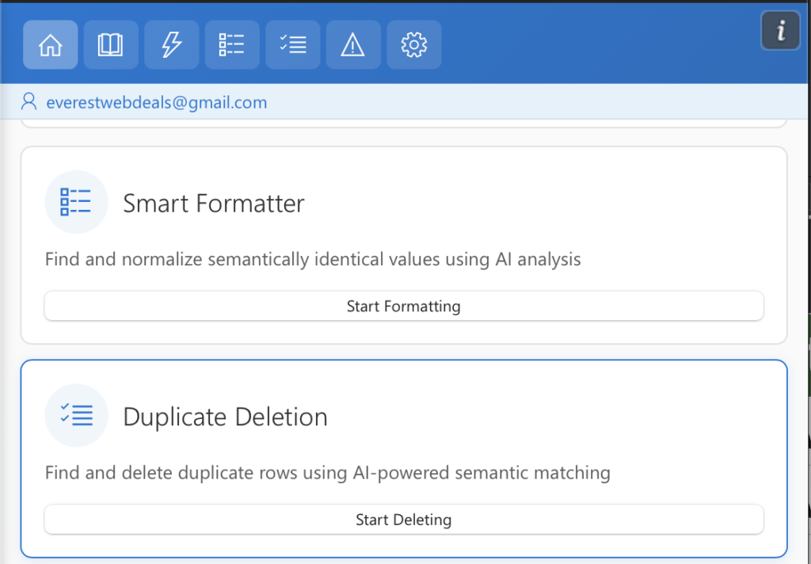This screenshot has width=811, height=564.
Task: Open settings via the gear icon
Action: pyautogui.click(x=414, y=45)
